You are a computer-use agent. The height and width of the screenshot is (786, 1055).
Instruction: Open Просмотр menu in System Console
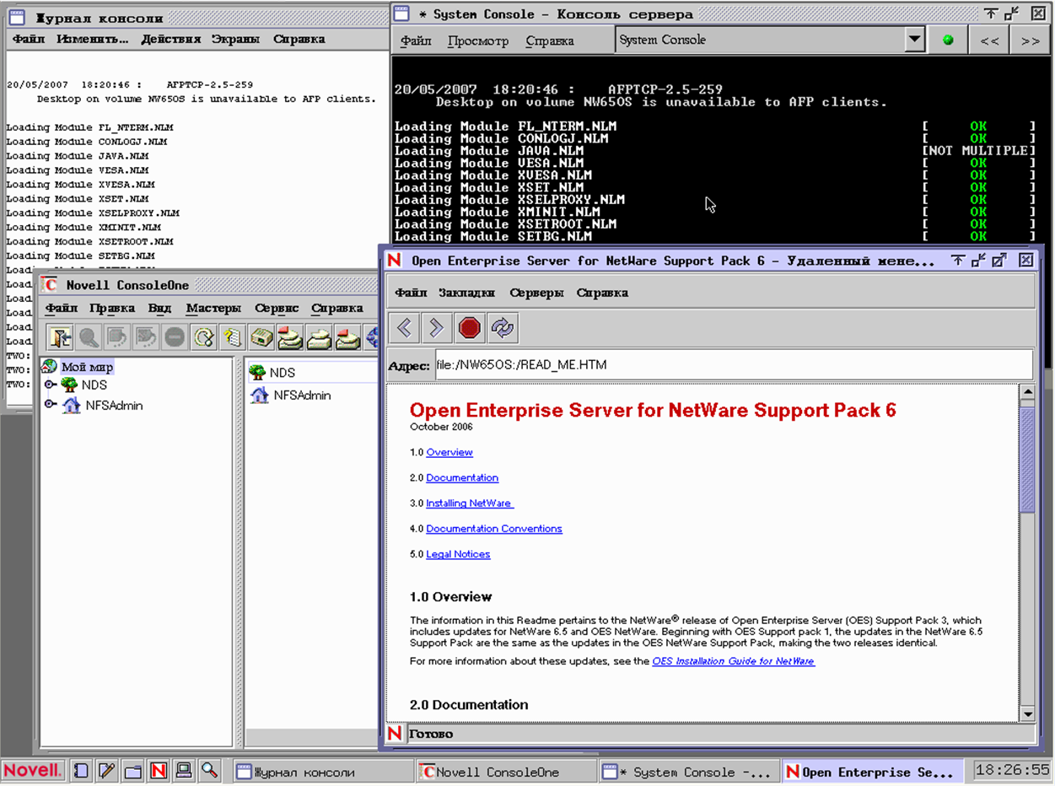tap(478, 40)
